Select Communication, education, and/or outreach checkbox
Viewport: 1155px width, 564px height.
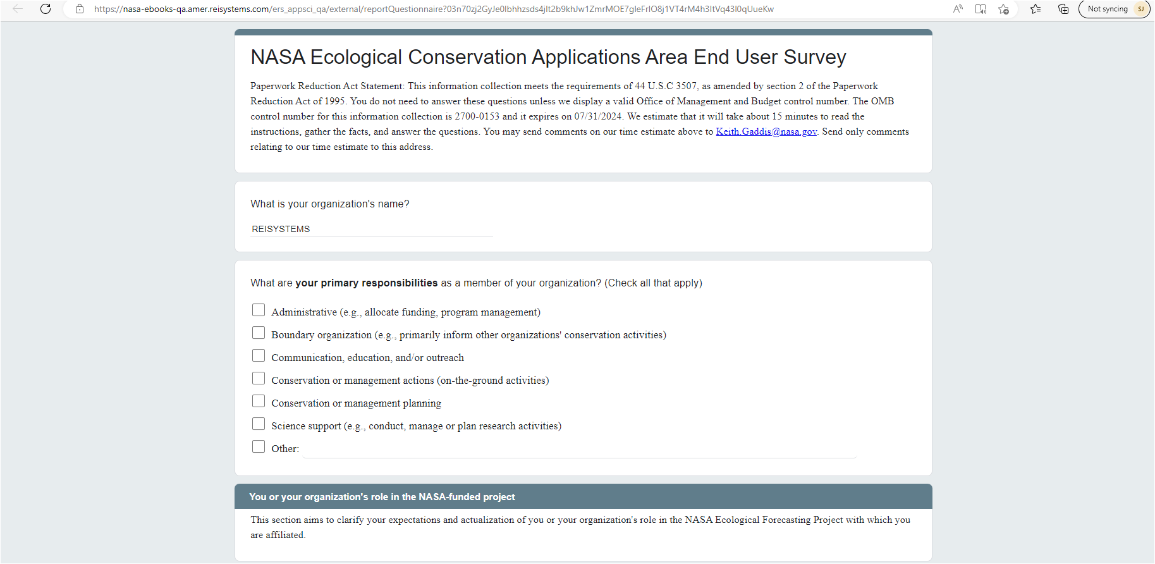(259, 355)
